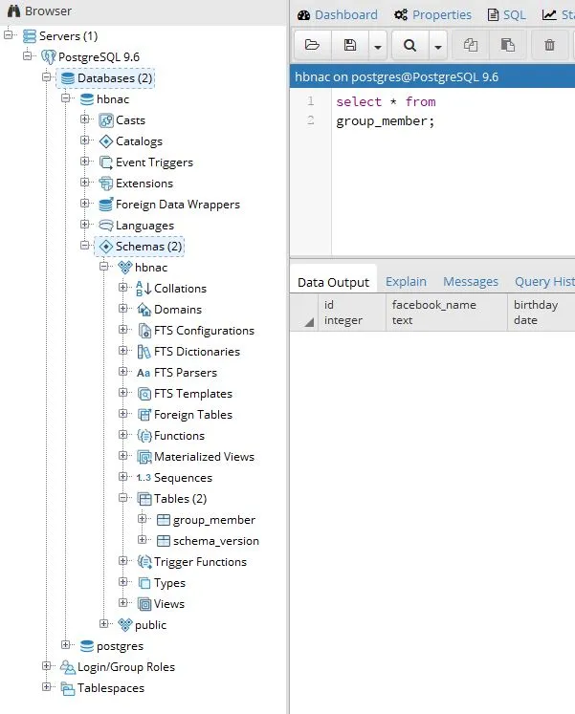
Task: Click the Copy icon in the toolbar
Action: click(x=470, y=45)
